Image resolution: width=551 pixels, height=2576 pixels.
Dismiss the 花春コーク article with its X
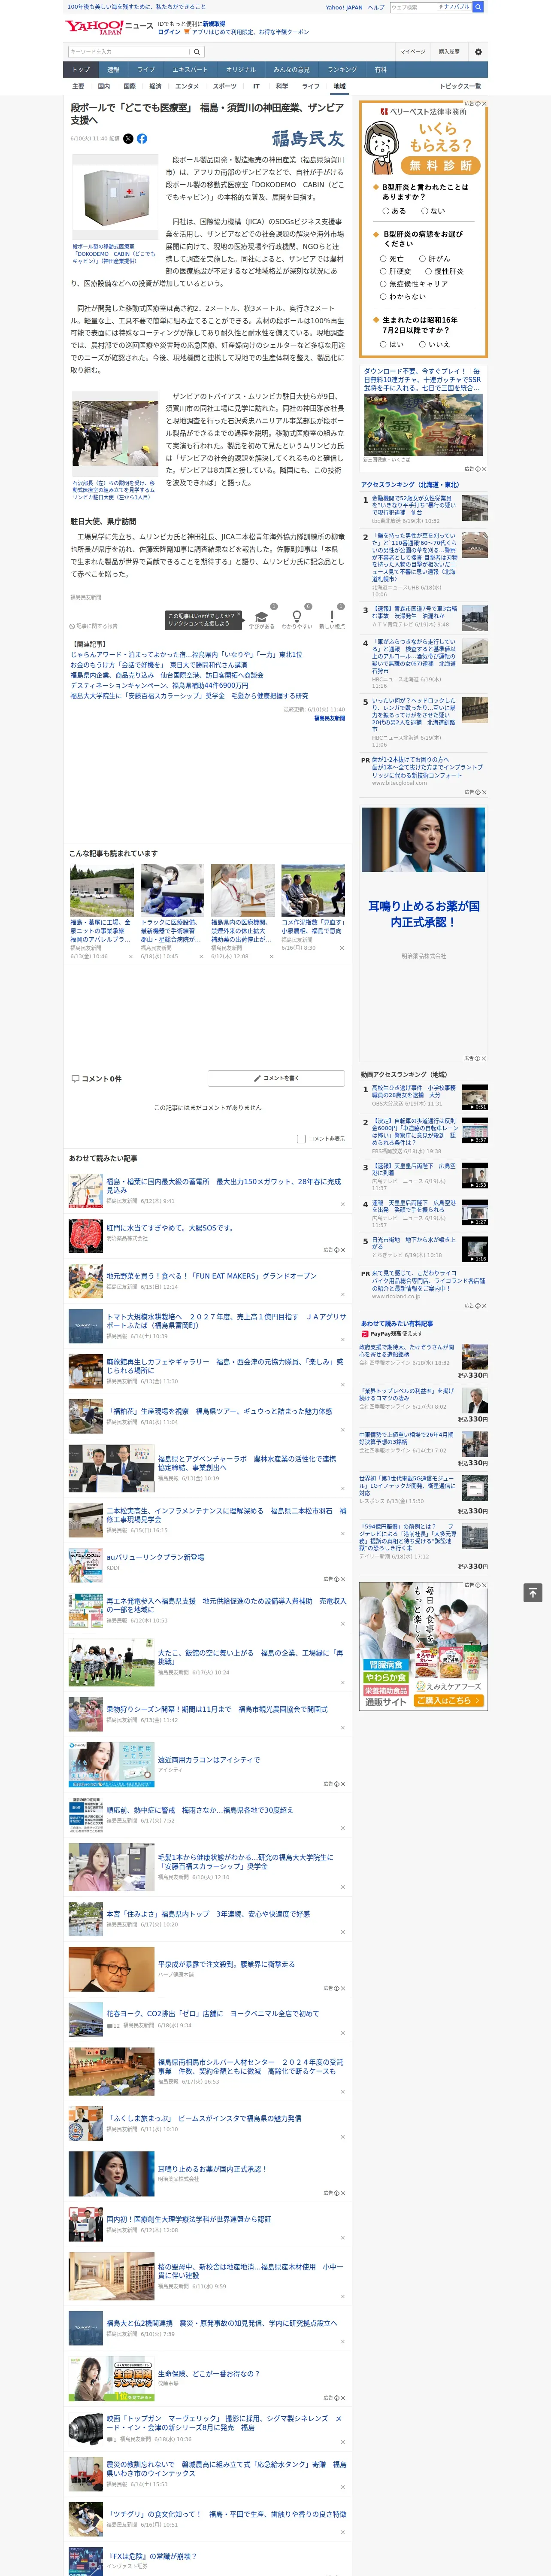[343, 2032]
